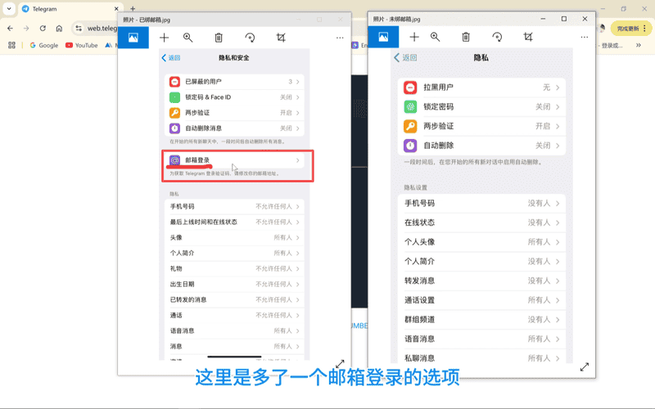Viewport: 655px width, 409px height.
Task: Click the blue picture icon in 已绑邮箱.jpg window
Action: click(x=133, y=38)
